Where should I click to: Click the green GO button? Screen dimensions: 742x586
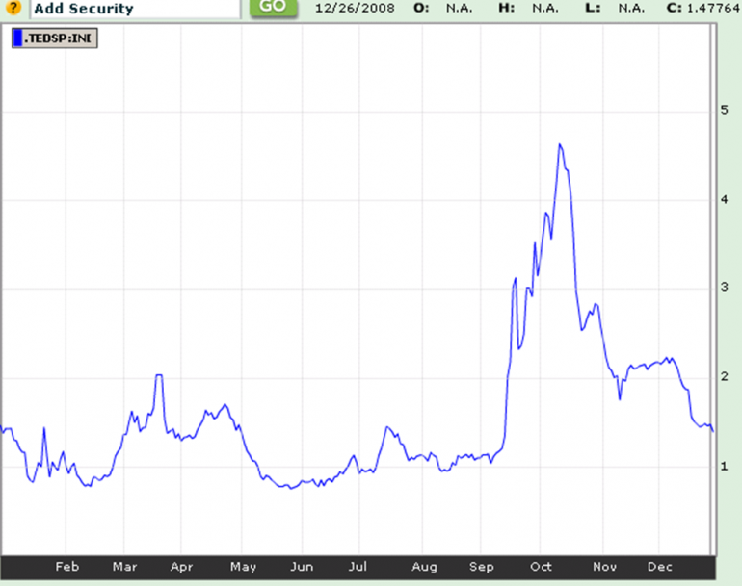(273, 7)
